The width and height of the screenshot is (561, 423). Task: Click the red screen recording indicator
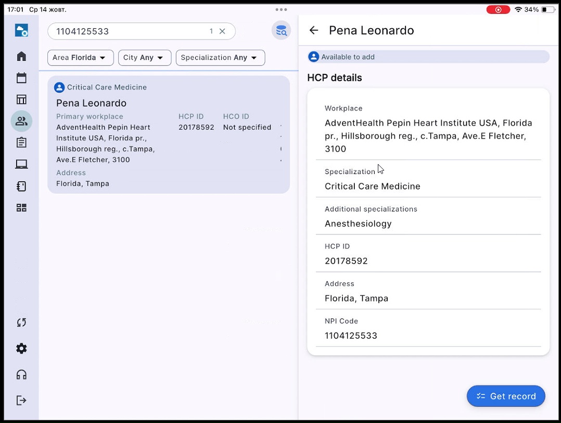tap(498, 10)
